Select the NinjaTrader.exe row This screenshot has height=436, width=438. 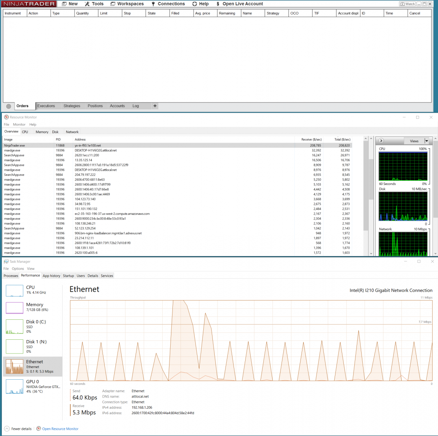point(178,145)
